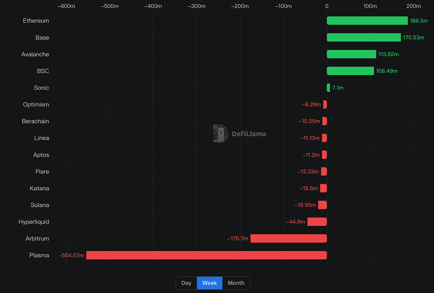Click the Plasma chain label

39,255
